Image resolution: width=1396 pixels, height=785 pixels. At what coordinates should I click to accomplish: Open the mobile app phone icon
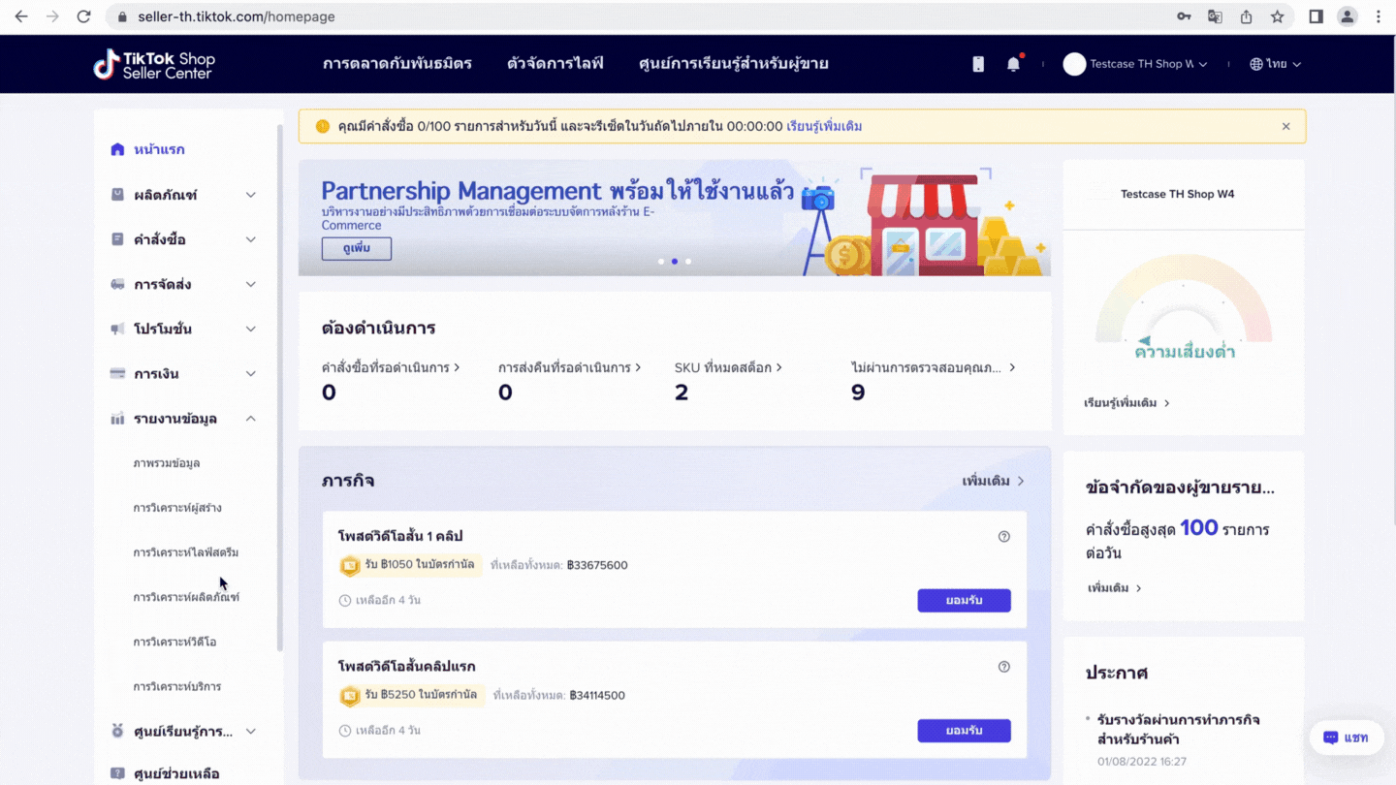(x=978, y=64)
